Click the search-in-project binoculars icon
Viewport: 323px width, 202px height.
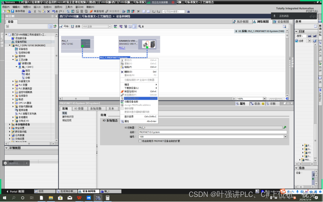coord(188,12)
